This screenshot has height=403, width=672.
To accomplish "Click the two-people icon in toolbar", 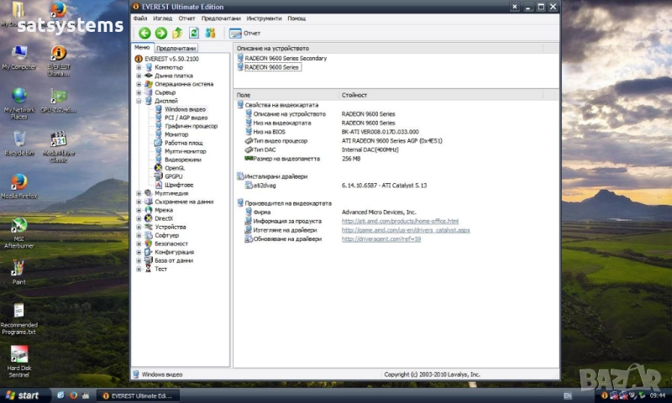I will pyautogui.click(x=210, y=33).
